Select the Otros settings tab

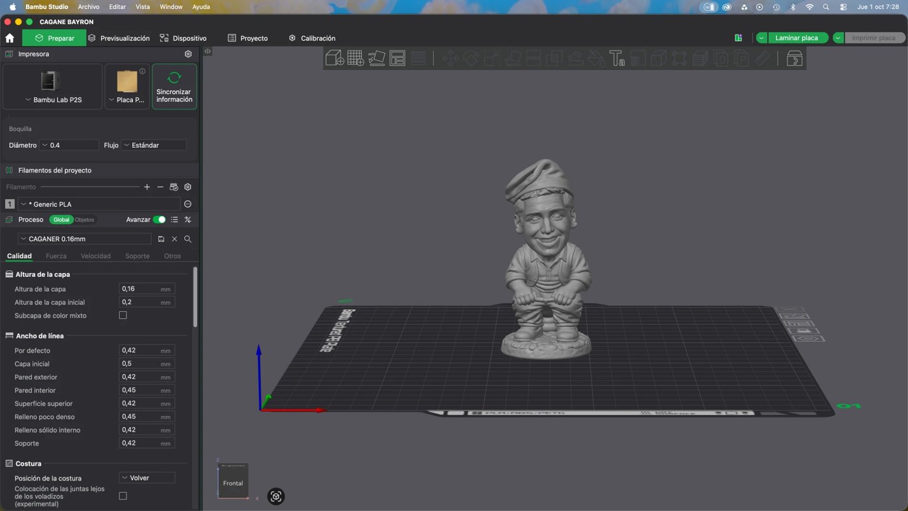(x=173, y=256)
